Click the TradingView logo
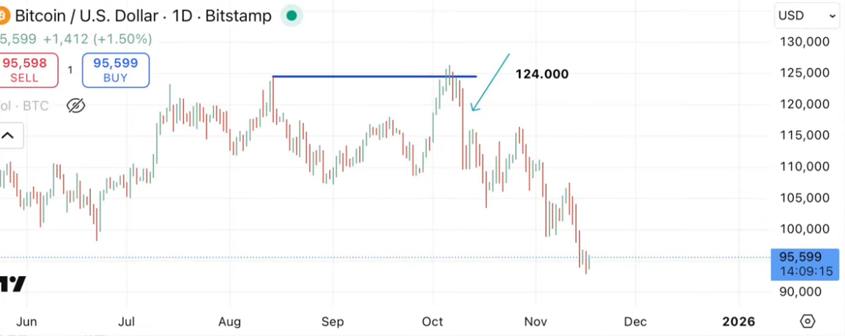Screen dimensions: 845x336 click(13, 284)
